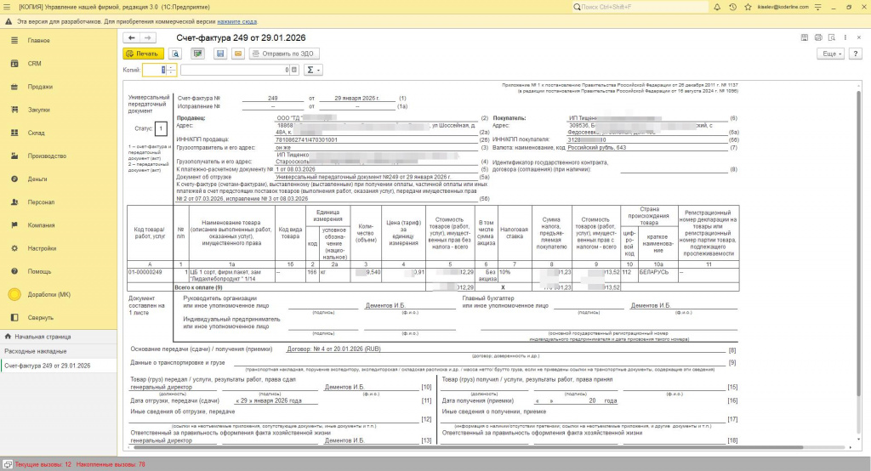
Task: Click 7810862741/470301001 seller INN text
Action: 306,140
